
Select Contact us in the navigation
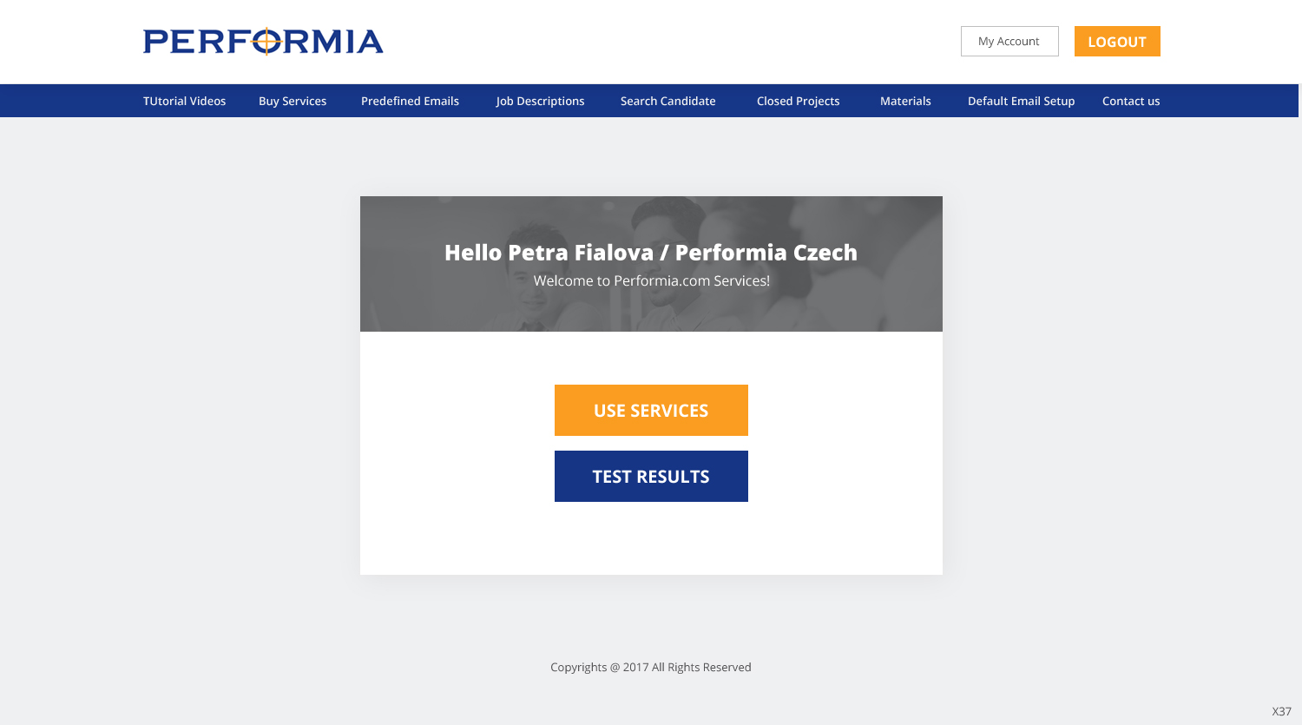[x=1130, y=101]
